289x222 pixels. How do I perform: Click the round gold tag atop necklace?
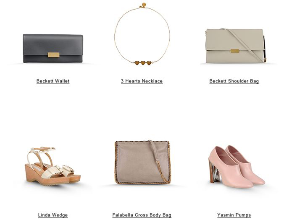(144, 5)
